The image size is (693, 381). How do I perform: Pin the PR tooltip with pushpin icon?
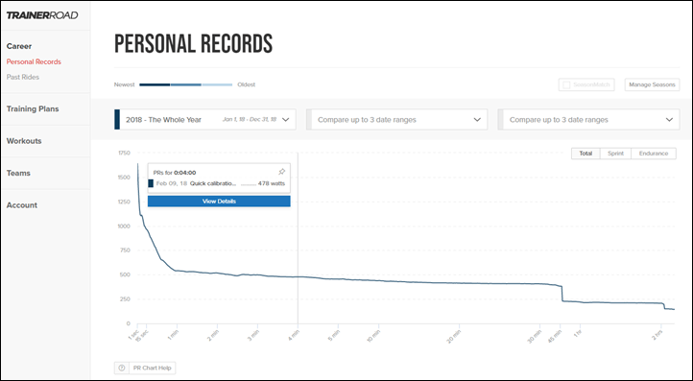click(x=281, y=172)
